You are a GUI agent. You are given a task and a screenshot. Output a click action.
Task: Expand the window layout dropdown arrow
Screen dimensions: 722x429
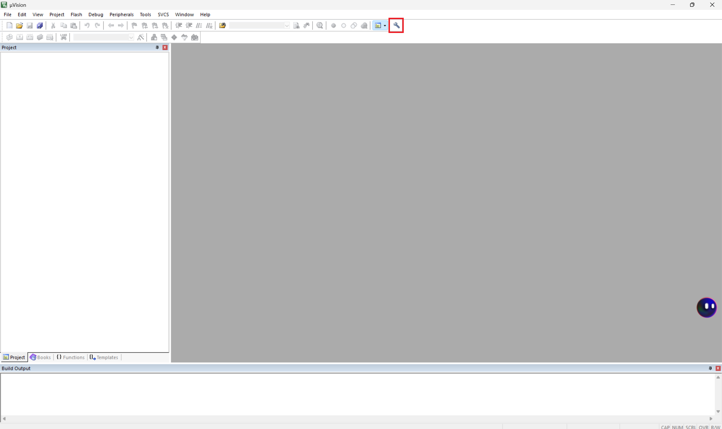(x=385, y=25)
